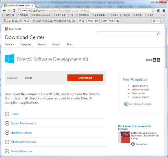Viewport: 168px width, 157px height.
Task: Open the 영어 language dropdown
Action: pyautogui.click(x=27, y=21)
